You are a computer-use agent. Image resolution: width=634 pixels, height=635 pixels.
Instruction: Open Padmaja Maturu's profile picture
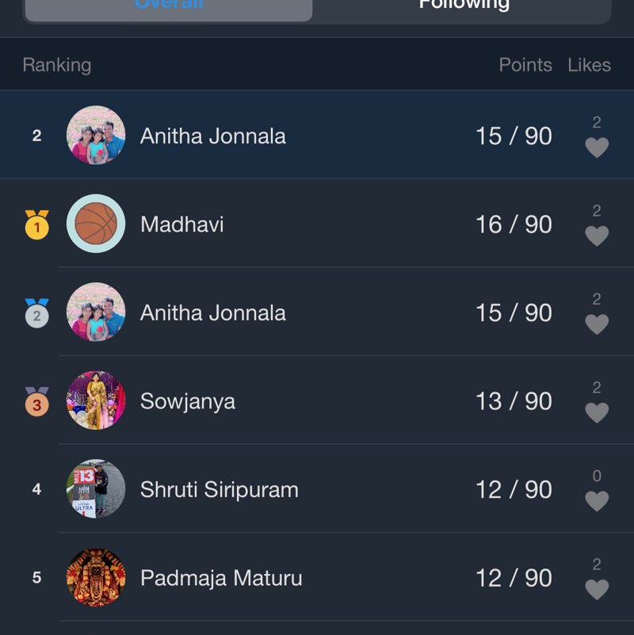(96, 577)
